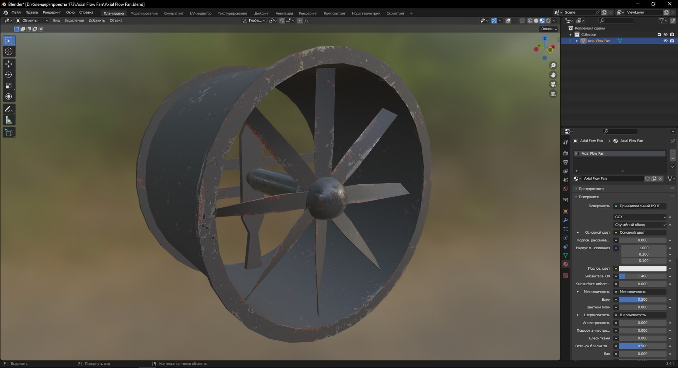Open the Object Data mesh tab
The height and width of the screenshot is (368, 678).
565,255
